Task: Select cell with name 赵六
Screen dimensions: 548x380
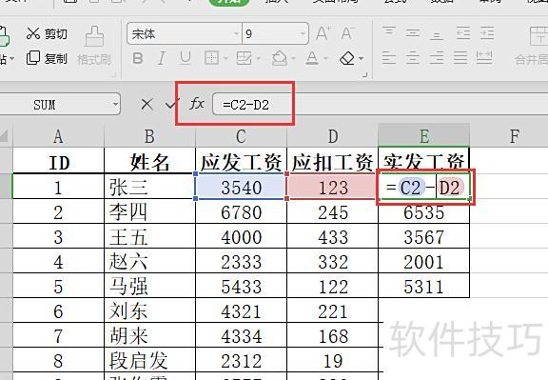Action: pyautogui.click(x=149, y=261)
